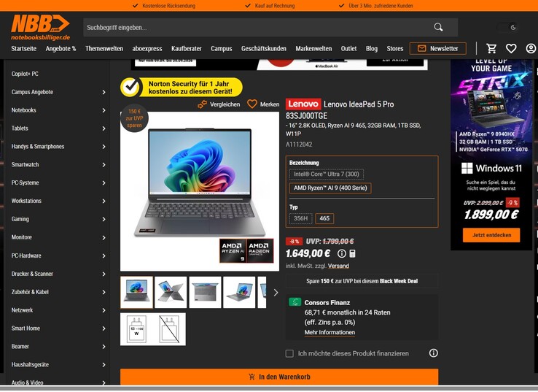Select second thumbnail showing tent mode
This screenshot has height=392, width=538.
pos(171,293)
